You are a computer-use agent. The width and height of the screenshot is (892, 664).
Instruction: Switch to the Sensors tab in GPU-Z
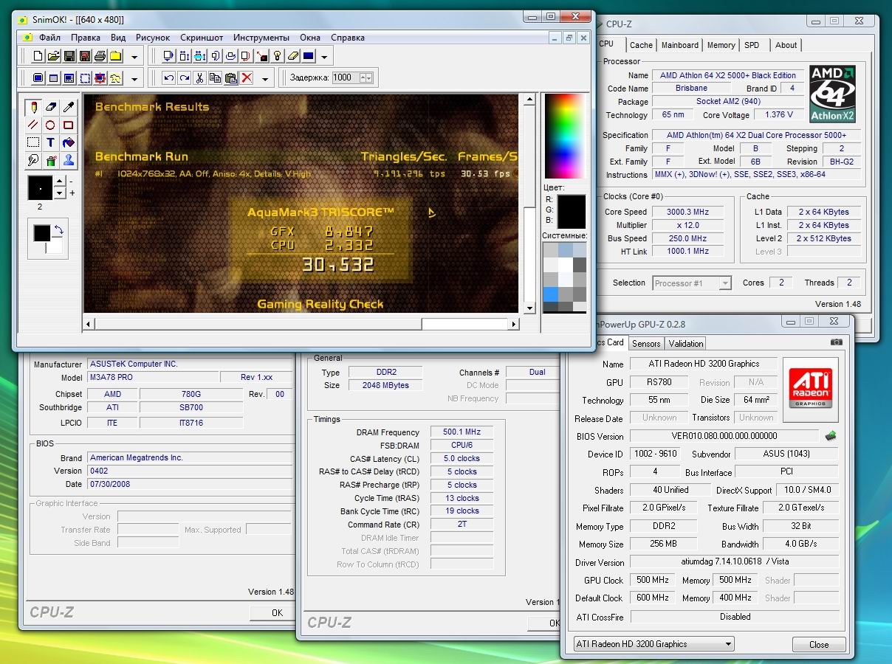[646, 344]
